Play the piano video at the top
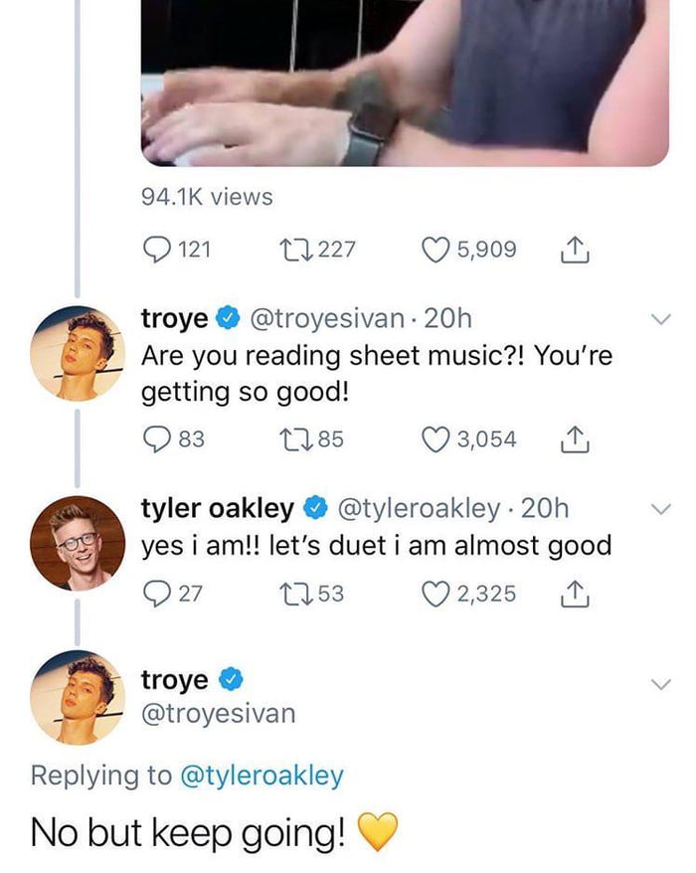 tap(405, 80)
